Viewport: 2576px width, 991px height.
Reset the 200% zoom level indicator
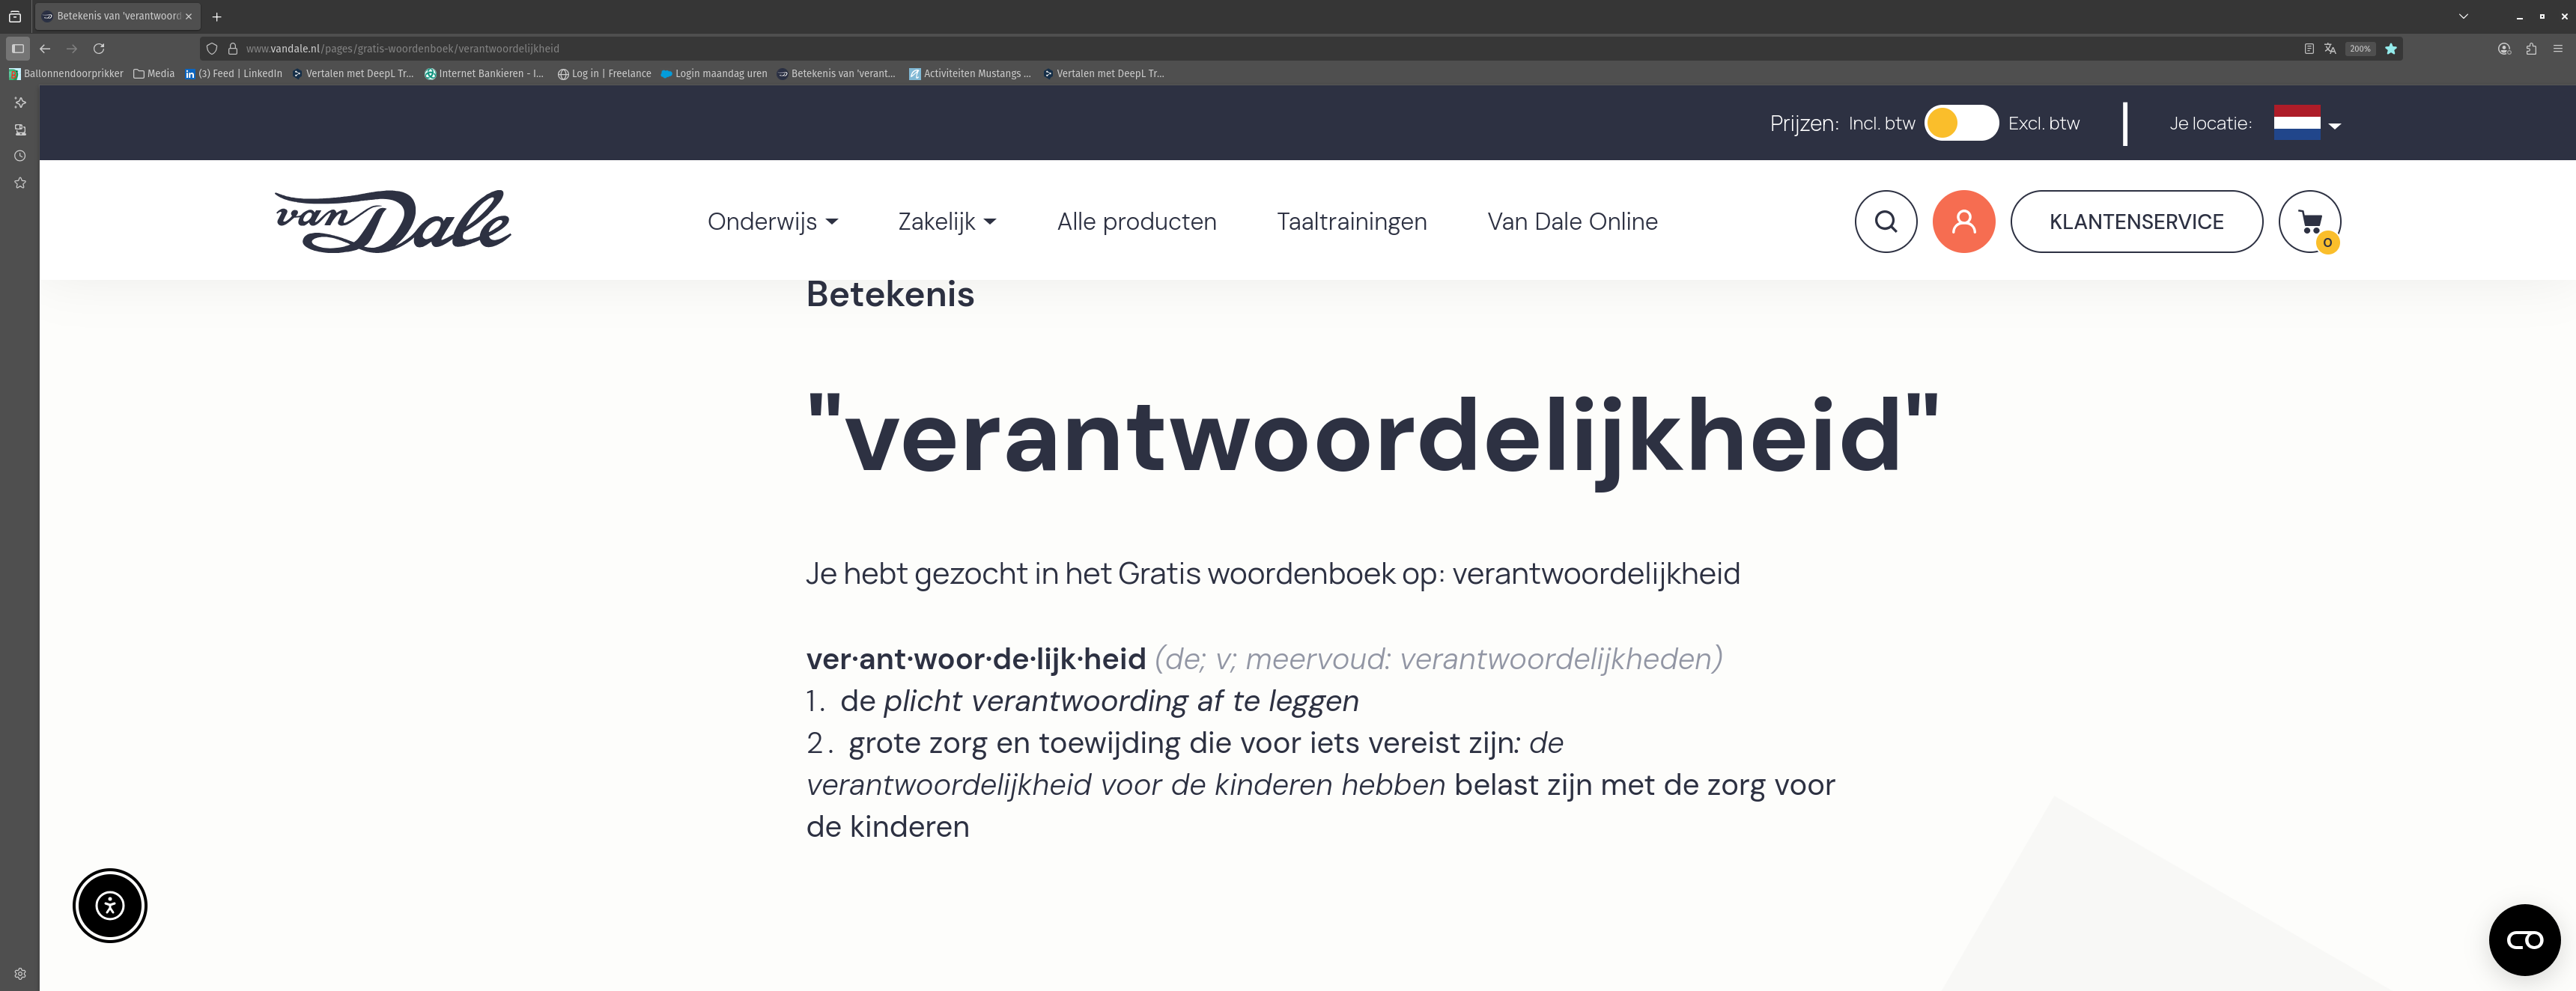2360,48
